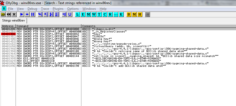Click the Run thread arrow icon
This screenshot has width=236, height=106.
coord(27,14)
